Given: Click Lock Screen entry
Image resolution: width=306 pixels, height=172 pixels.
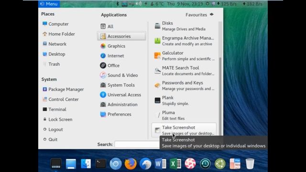Looking at the screenshot, I should point(57,119).
